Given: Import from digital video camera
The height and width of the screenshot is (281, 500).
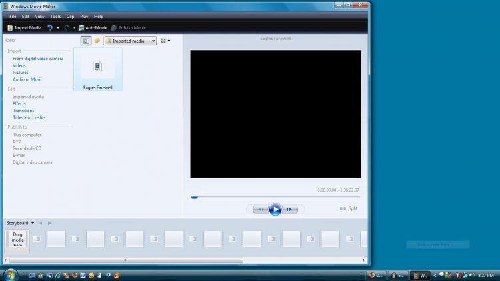Looking at the screenshot, I should coord(38,59).
